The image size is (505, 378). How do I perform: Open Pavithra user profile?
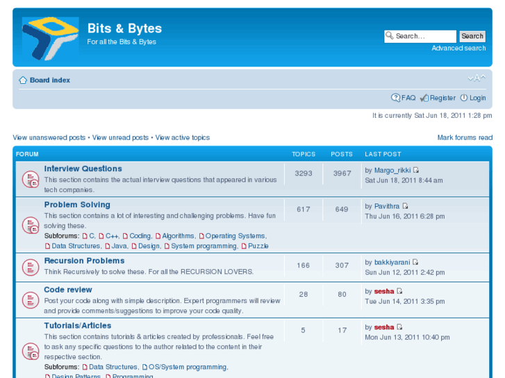pos(387,206)
